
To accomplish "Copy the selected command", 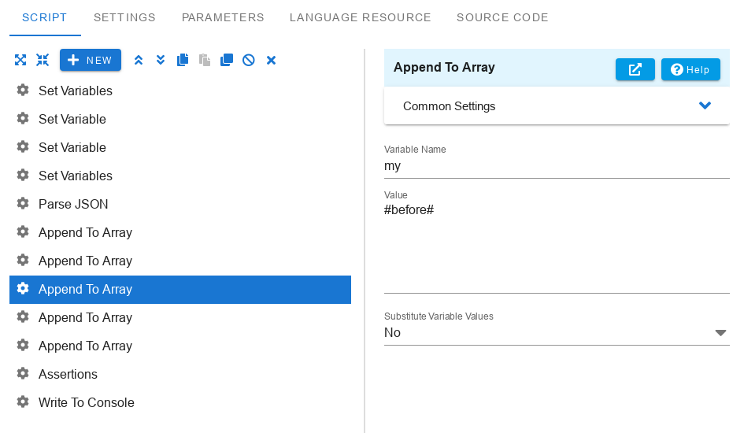I will pyautogui.click(x=183, y=61).
